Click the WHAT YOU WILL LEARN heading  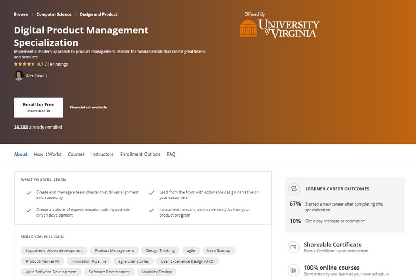pyautogui.click(x=44, y=180)
